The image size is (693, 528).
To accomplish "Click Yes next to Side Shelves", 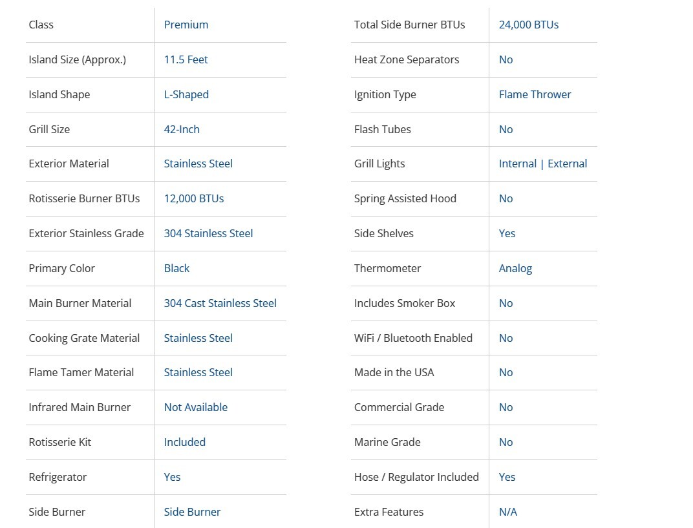I will (507, 233).
